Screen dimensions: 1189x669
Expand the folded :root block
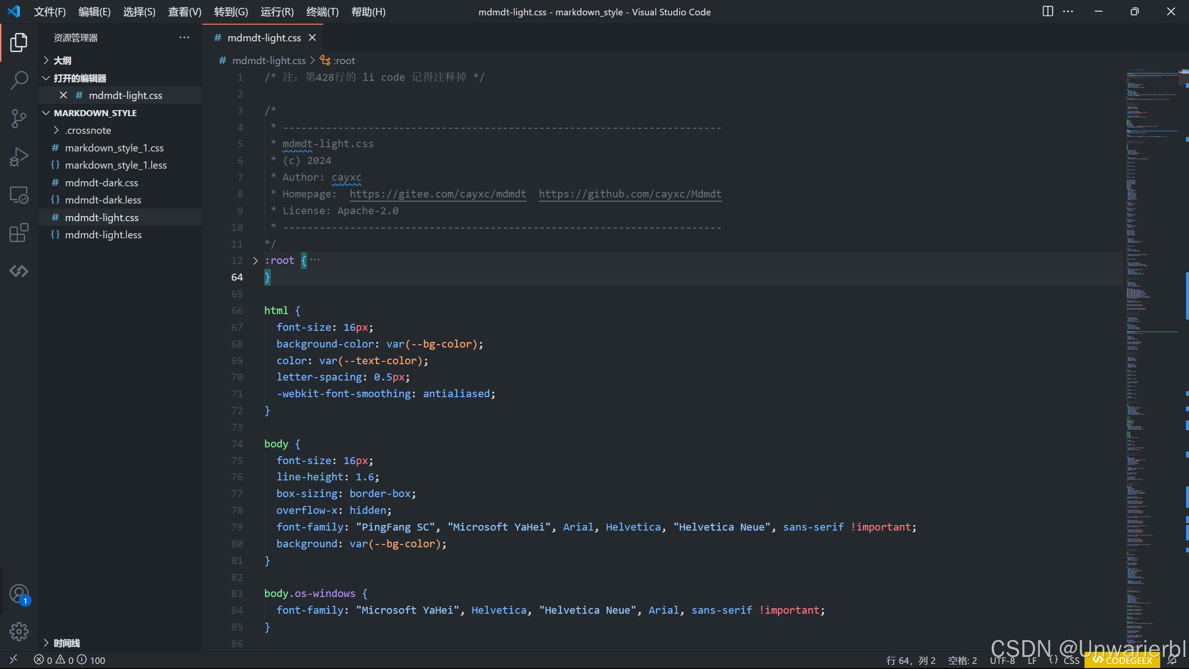click(255, 261)
